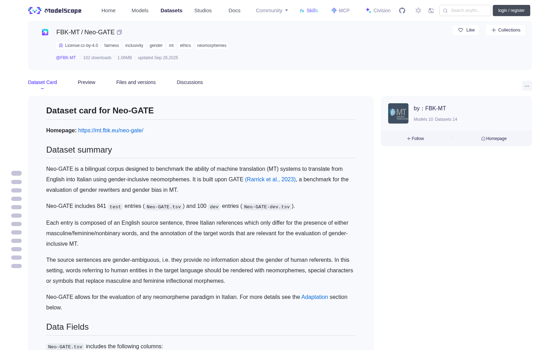Click 'Datasets 14' in the author card

tap(446, 119)
